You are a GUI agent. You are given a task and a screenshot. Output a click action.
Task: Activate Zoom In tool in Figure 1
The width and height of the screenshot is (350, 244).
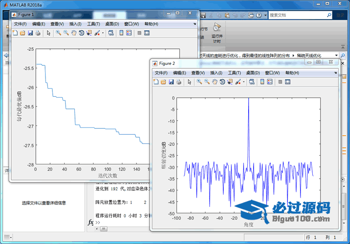pyautogui.click(x=58, y=33)
